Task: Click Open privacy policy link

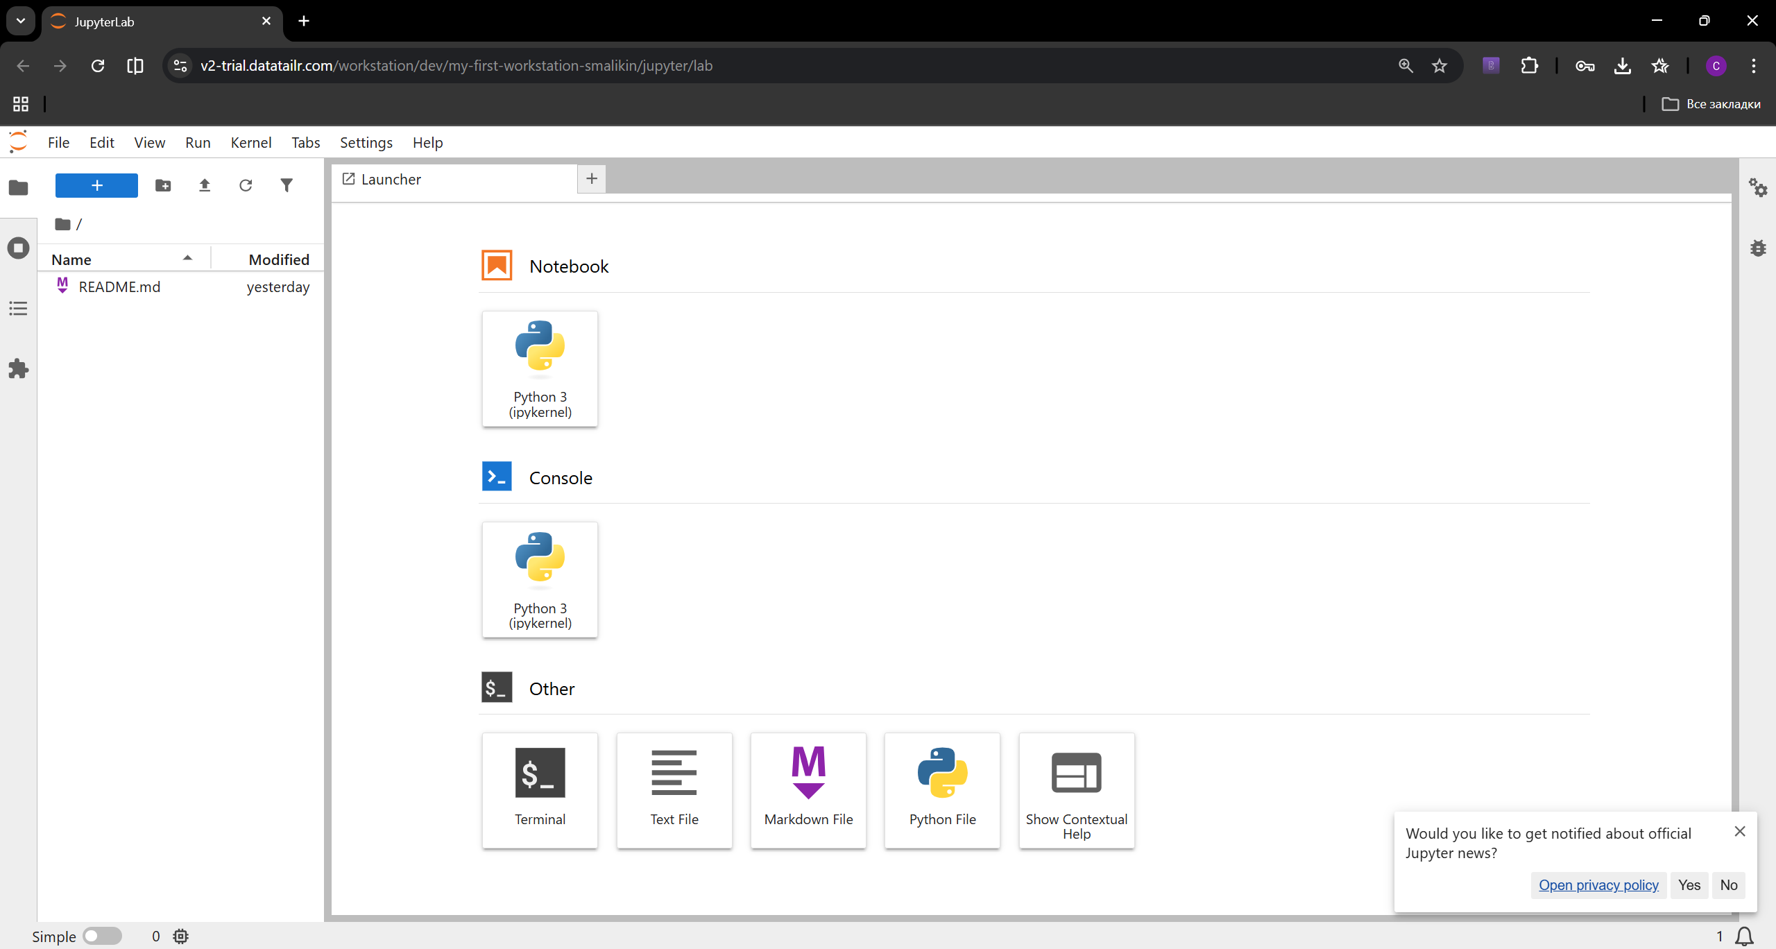Action: (x=1598, y=884)
